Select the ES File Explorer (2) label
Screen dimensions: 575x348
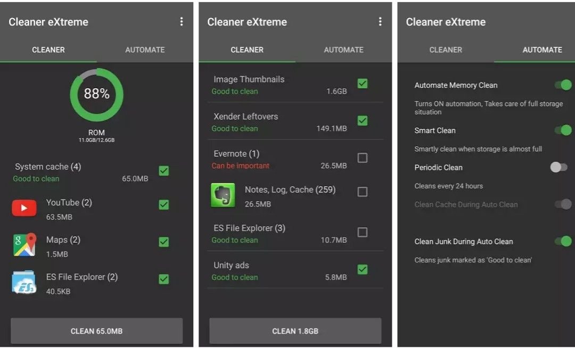point(82,277)
